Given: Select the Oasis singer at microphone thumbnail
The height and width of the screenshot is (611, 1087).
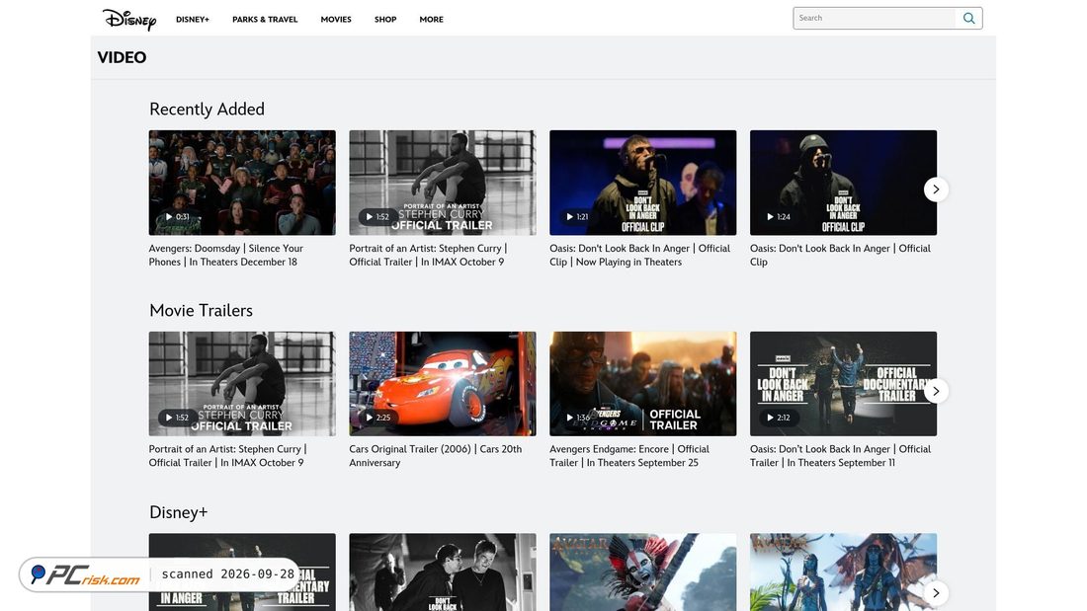Looking at the screenshot, I should point(642,183).
